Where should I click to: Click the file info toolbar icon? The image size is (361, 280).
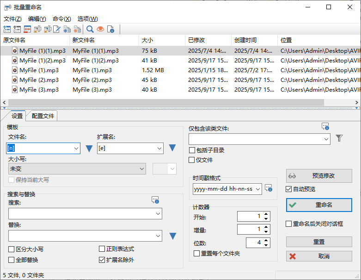point(110,29)
